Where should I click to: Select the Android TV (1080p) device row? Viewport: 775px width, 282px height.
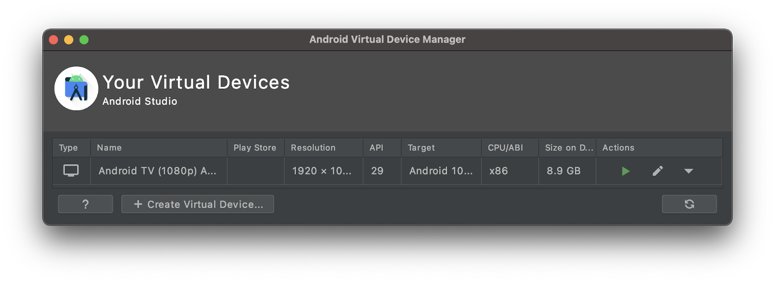coord(157,171)
